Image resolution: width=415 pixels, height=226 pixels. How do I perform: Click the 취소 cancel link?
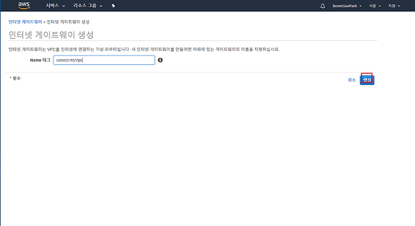(352, 80)
